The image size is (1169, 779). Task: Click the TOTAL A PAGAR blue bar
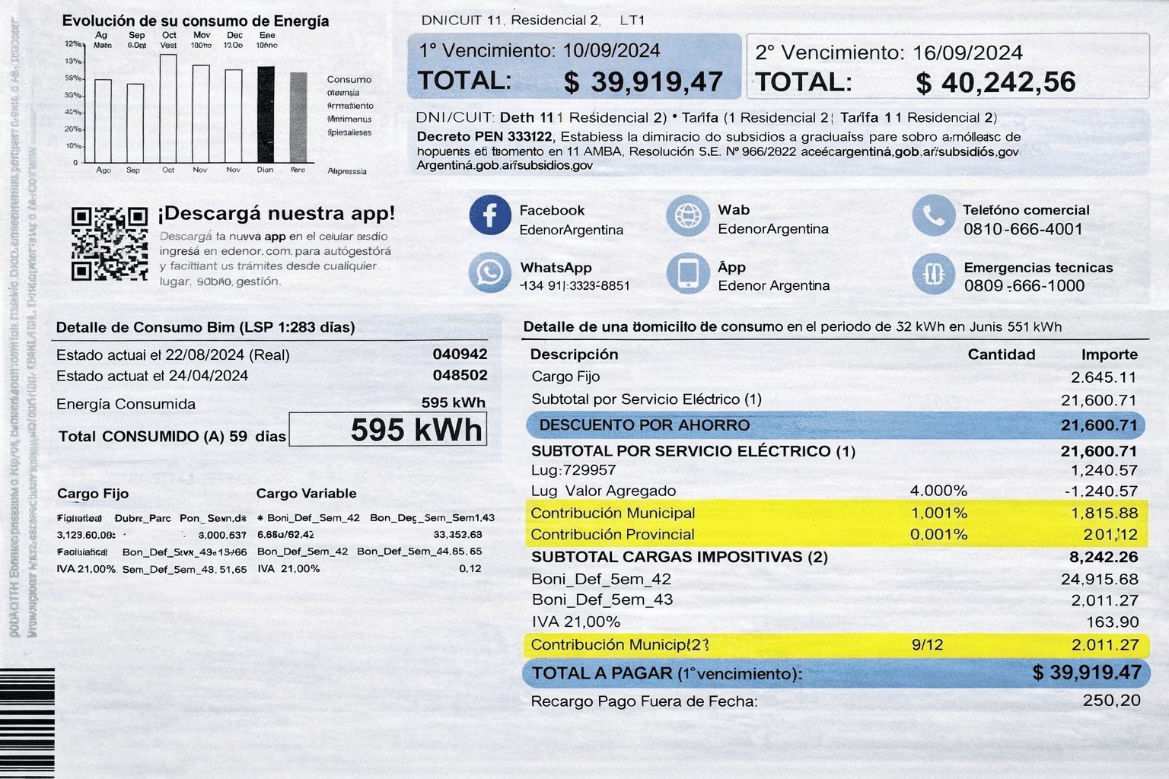835,673
